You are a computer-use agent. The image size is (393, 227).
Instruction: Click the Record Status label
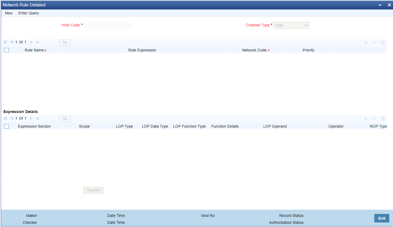pos(291,216)
